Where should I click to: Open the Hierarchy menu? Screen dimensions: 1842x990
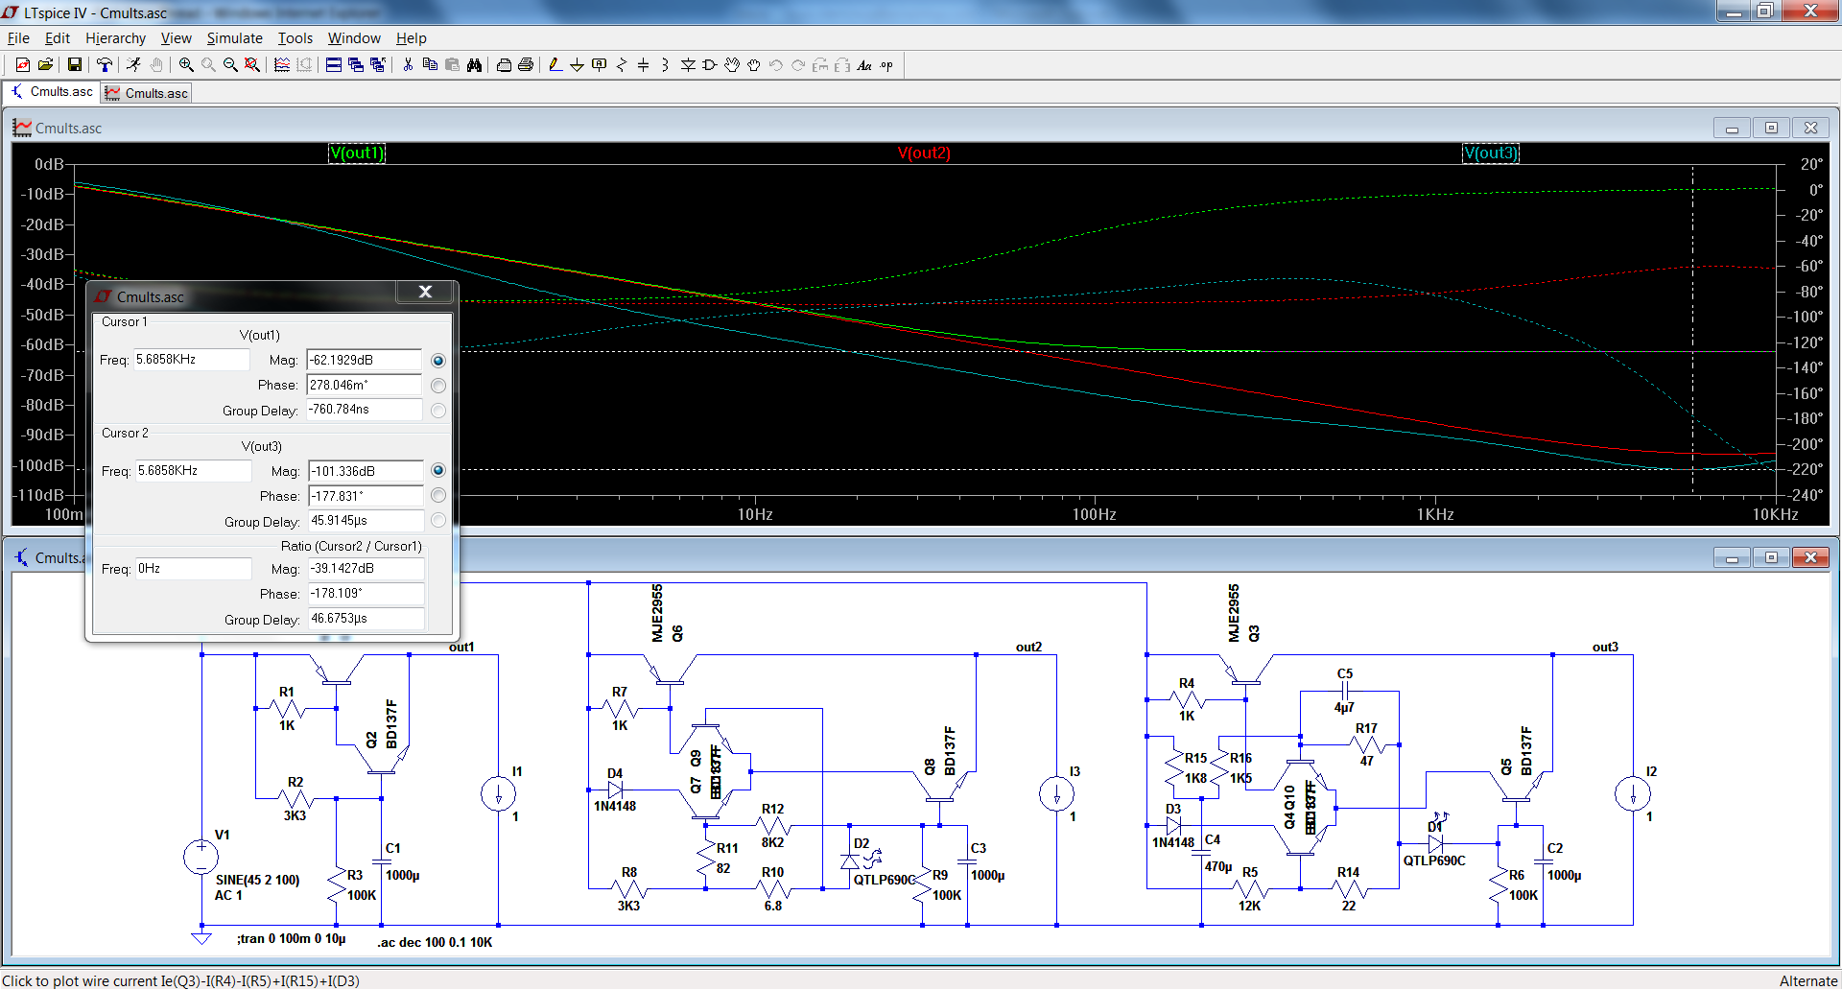click(x=115, y=38)
